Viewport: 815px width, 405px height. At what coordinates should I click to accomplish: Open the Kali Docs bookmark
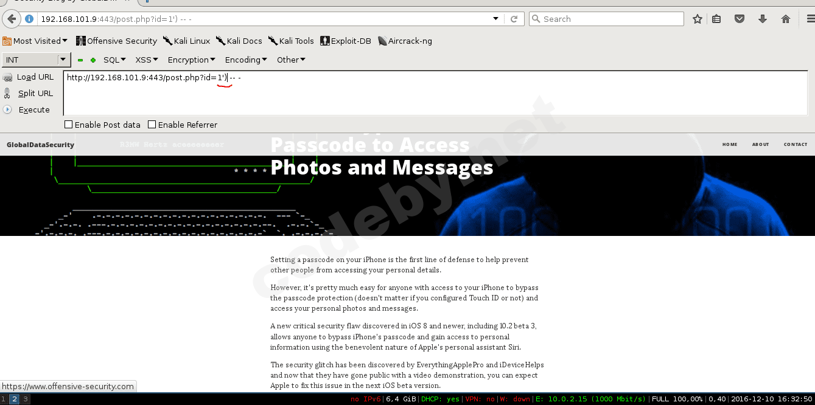tap(239, 41)
